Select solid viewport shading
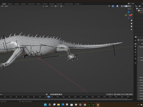Image resolution: width=143 pixels, height=107 pixels. tap(126, 6)
